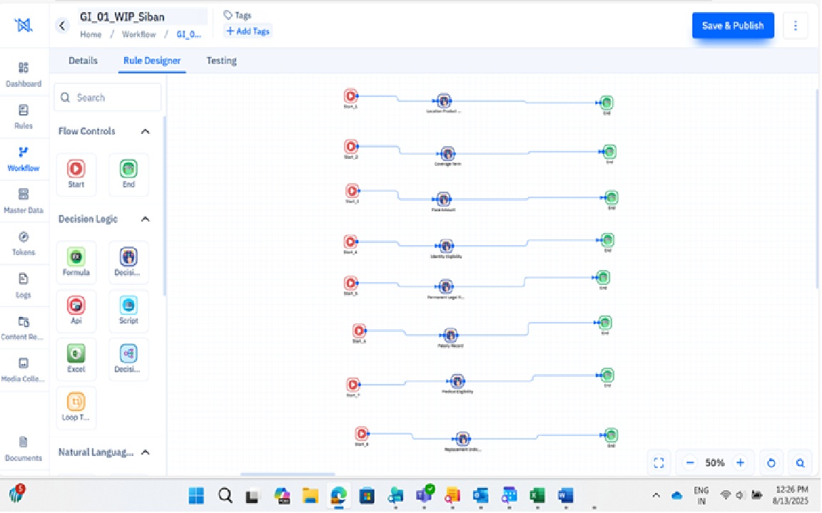822x513 pixels.
Task: Fit the canvas to screen
Action: (x=659, y=463)
